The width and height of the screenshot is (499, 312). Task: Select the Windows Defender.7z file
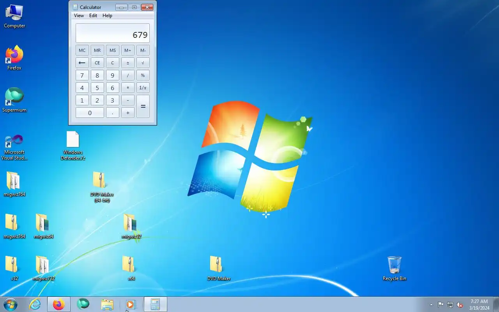73,145
